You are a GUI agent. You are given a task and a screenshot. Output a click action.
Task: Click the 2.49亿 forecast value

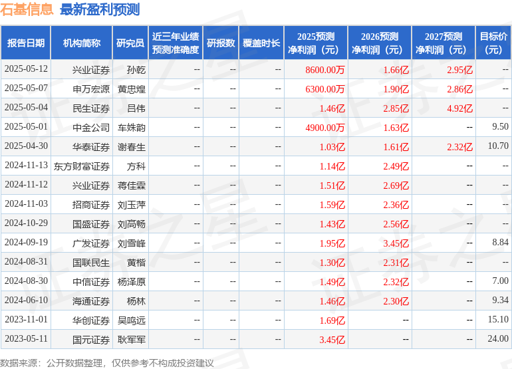point(396,166)
